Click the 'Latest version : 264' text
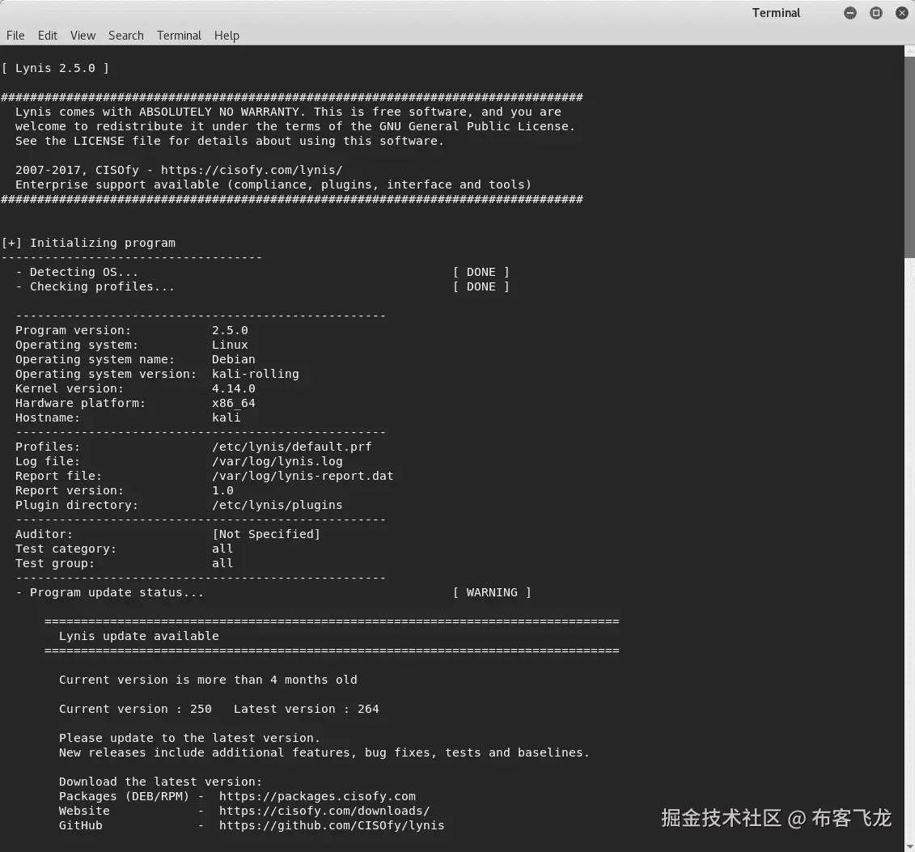915x852 pixels. pyautogui.click(x=307, y=709)
